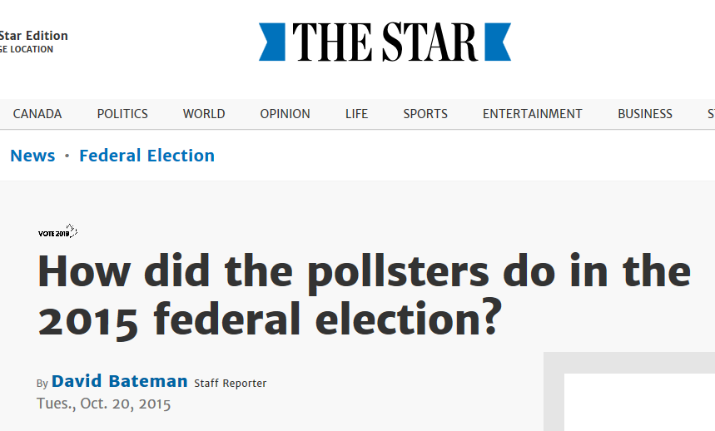Open the Federal Election breadcrumb link
The width and height of the screenshot is (715, 431).
[x=146, y=156]
